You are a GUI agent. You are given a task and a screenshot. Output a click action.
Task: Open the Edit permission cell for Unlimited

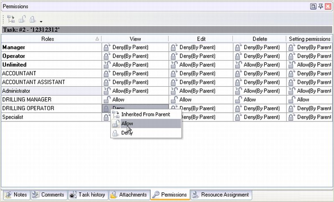200,65
